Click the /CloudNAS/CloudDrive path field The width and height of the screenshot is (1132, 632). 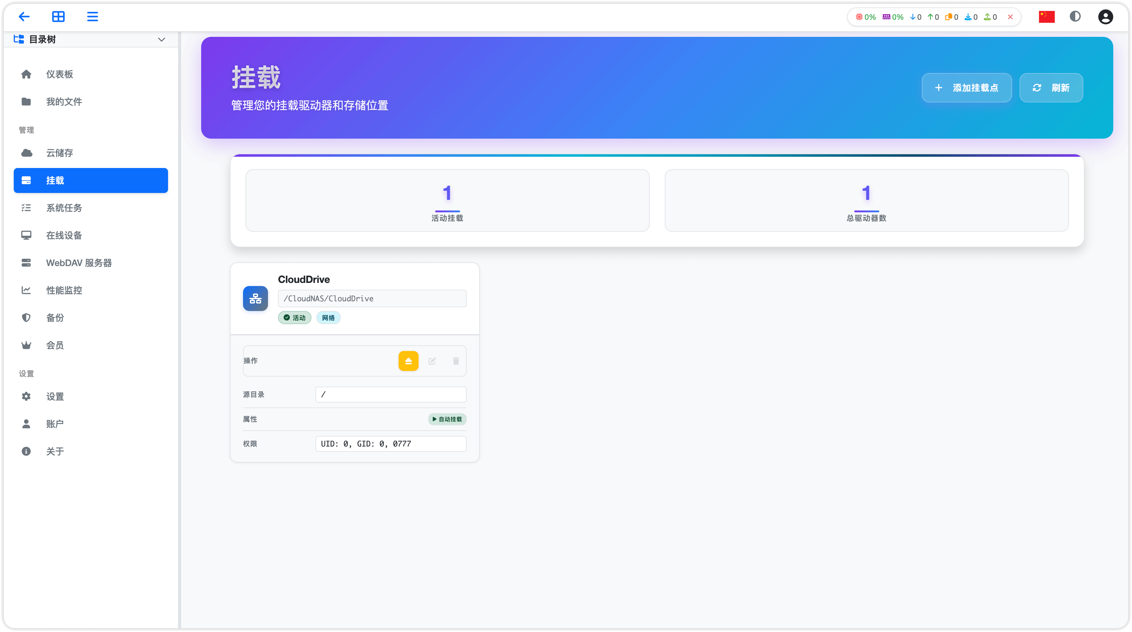click(x=372, y=299)
